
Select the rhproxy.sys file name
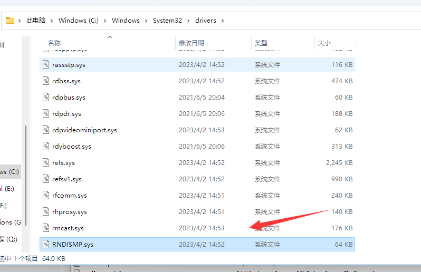70,212
